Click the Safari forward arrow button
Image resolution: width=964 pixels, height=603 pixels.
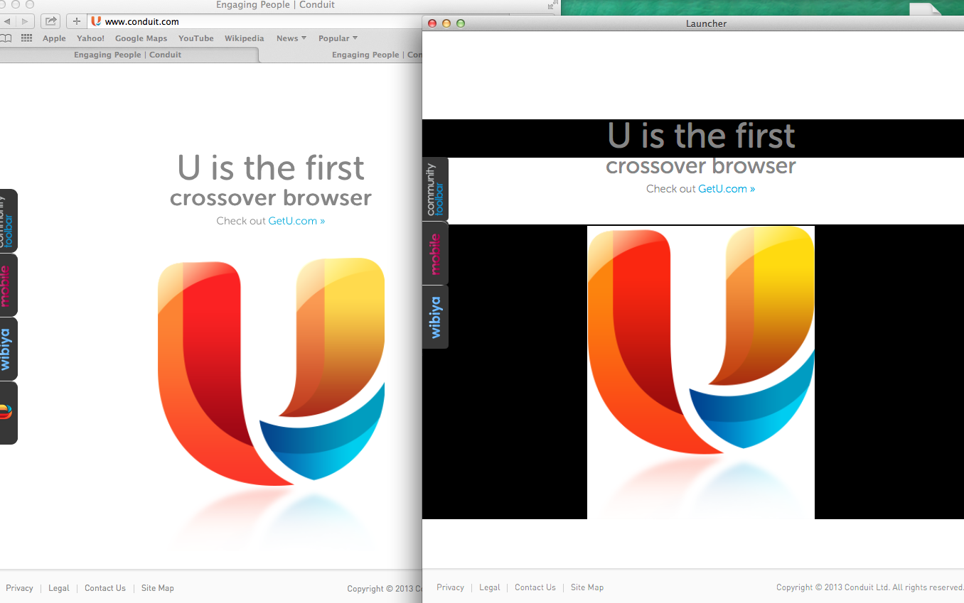click(x=25, y=21)
